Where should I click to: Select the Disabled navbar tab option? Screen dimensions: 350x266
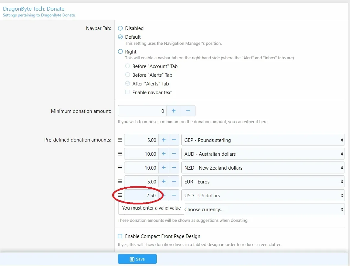pyautogui.click(x=120, y=28)
